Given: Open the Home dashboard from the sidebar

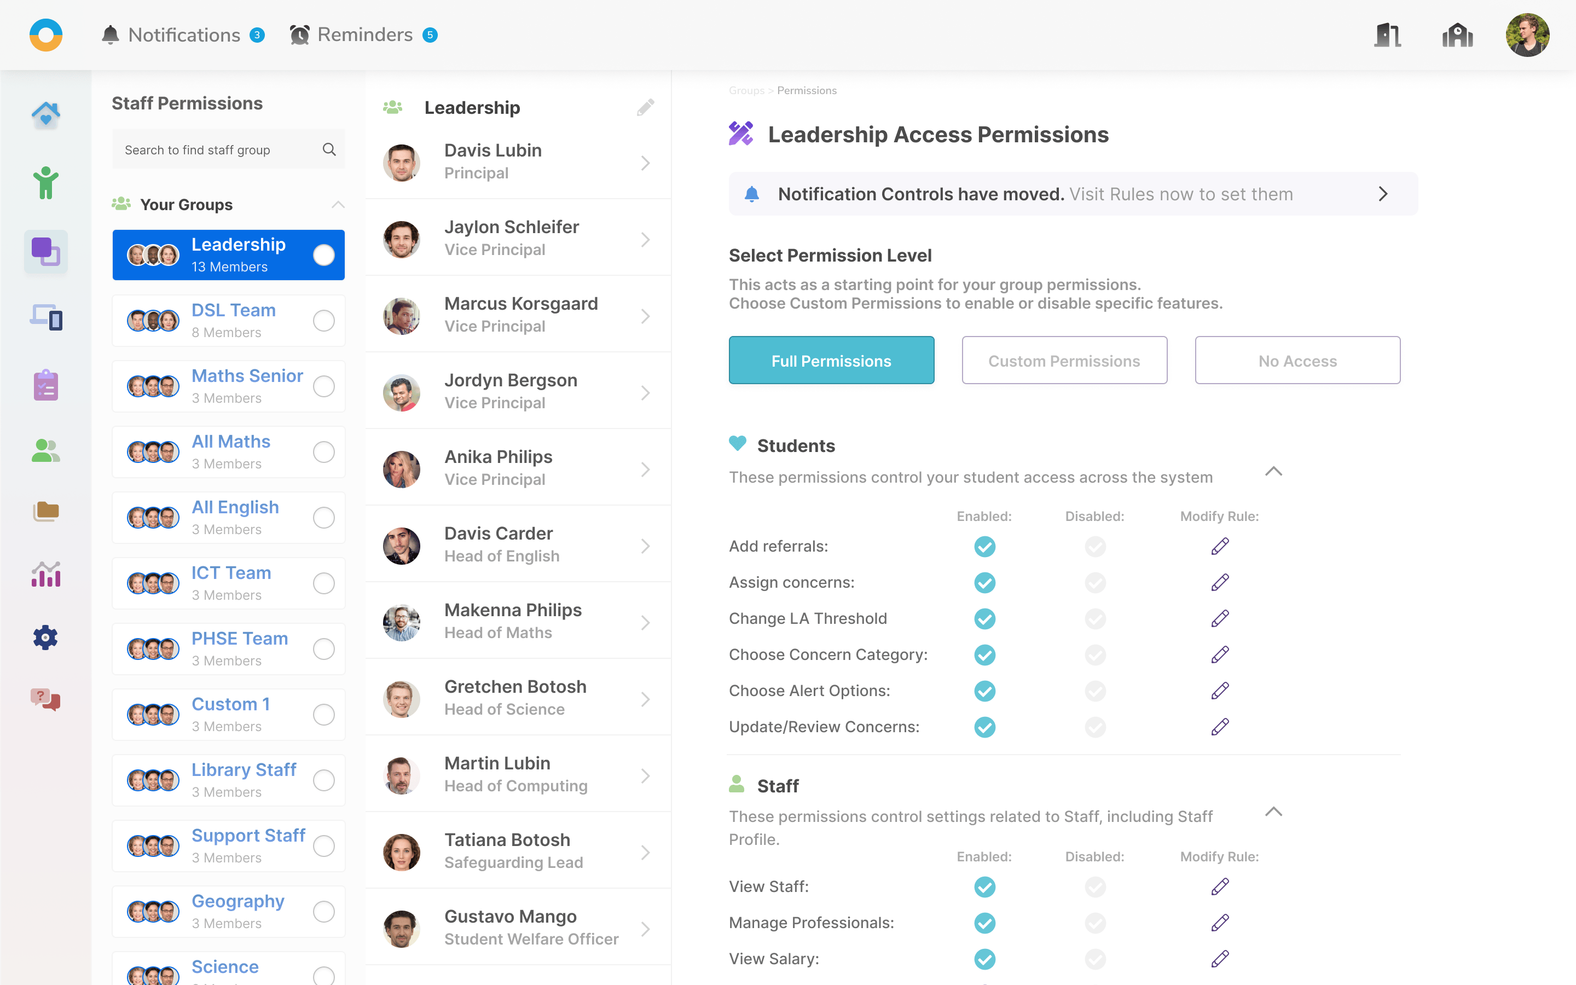Looking at the screenshot, I should [45, 115].
